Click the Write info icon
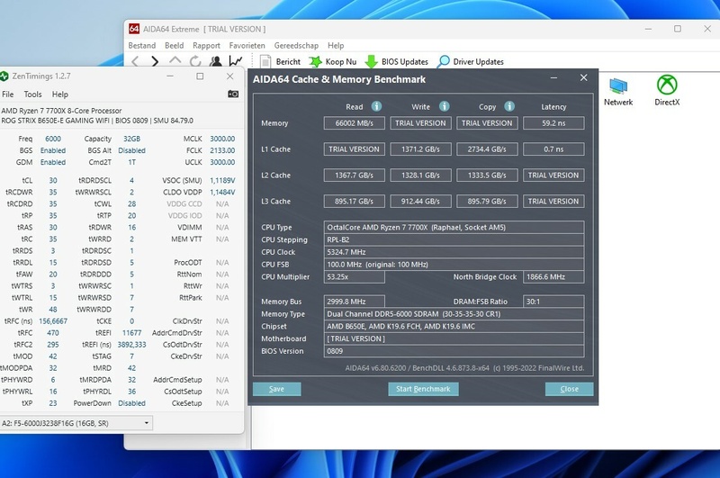The image size is (720, 478). point(444,106)
